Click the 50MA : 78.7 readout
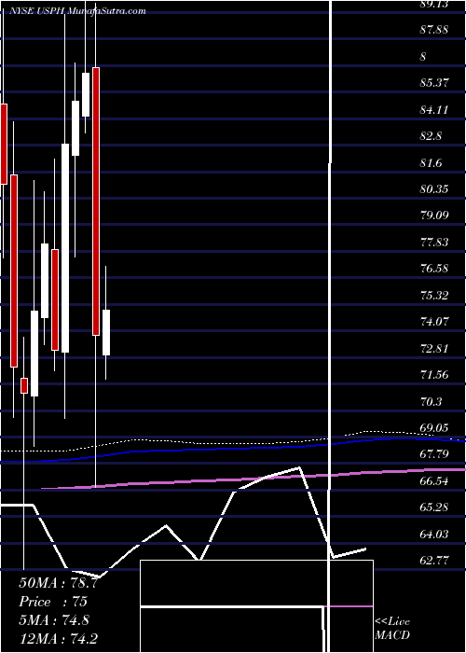466x653 pixels. (58, 583)
